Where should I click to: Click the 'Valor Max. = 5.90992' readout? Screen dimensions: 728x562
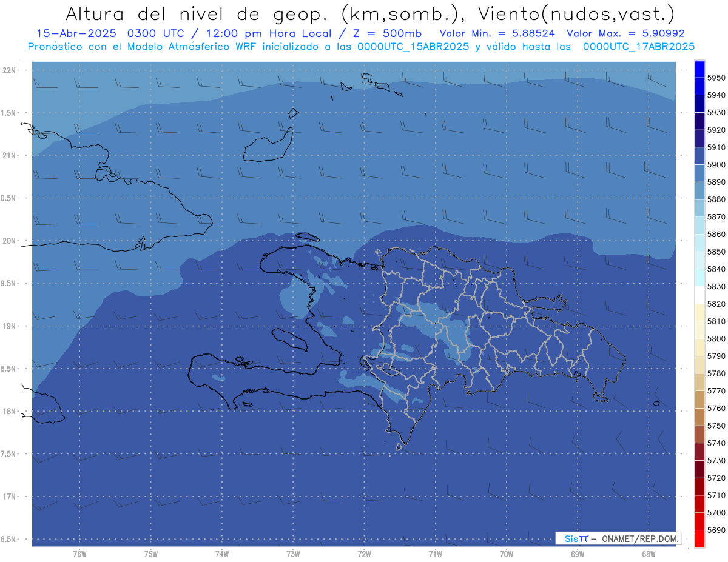625,33
